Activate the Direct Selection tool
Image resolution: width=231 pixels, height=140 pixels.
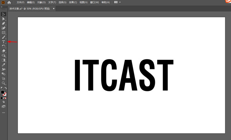[x=3, y=19]
